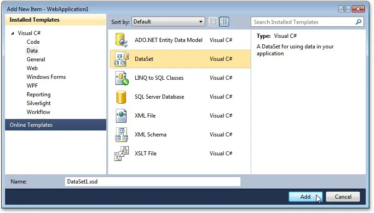The width and height of the screenshot is (374, 213).
Task: Switch to medium icons list view
Action: click(x=224, y=22)
